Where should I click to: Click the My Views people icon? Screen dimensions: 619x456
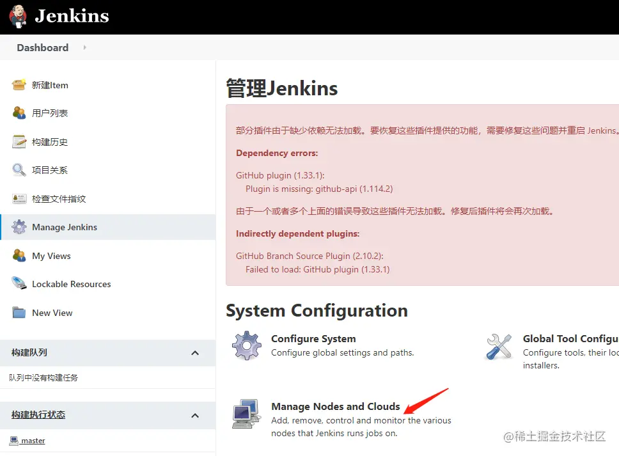[x=19, y=255]
